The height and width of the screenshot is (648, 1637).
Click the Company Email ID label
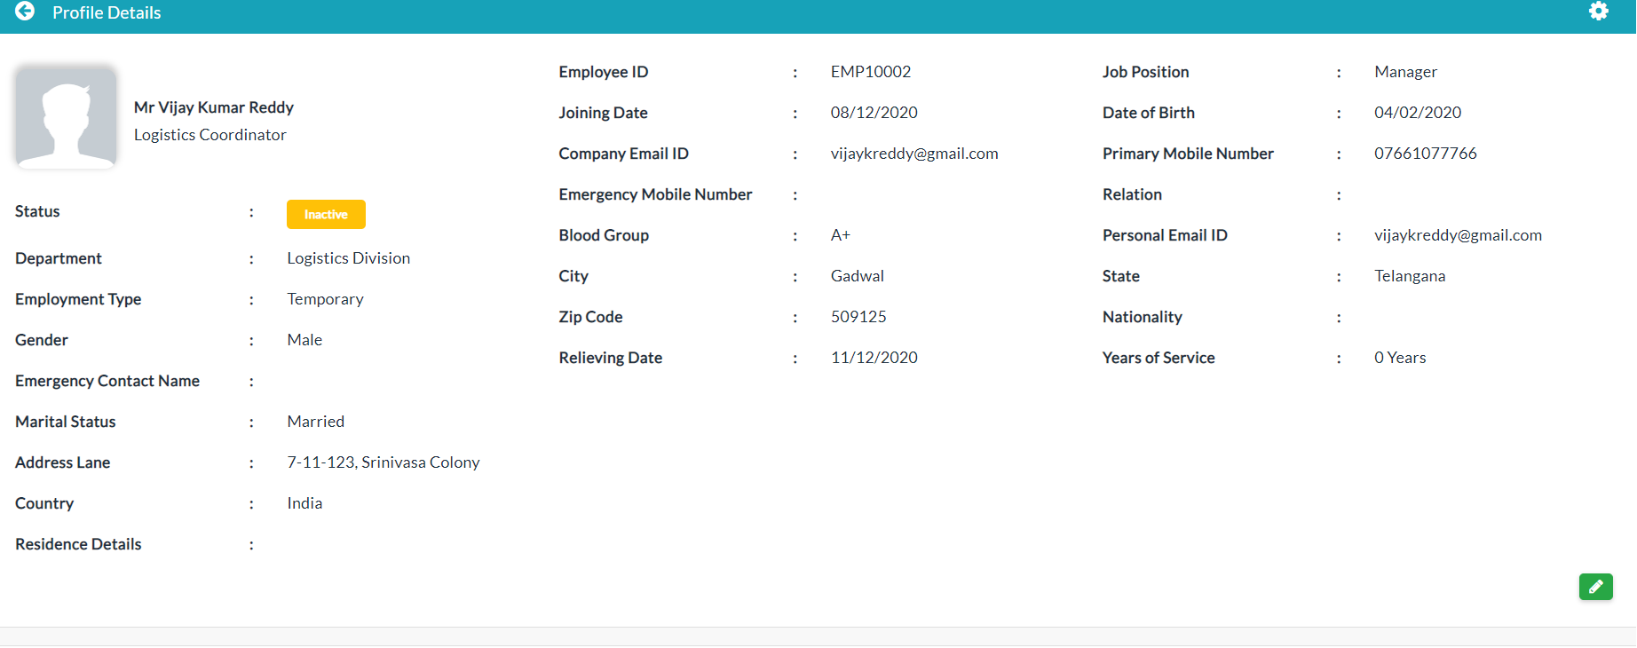coord(624,154)
